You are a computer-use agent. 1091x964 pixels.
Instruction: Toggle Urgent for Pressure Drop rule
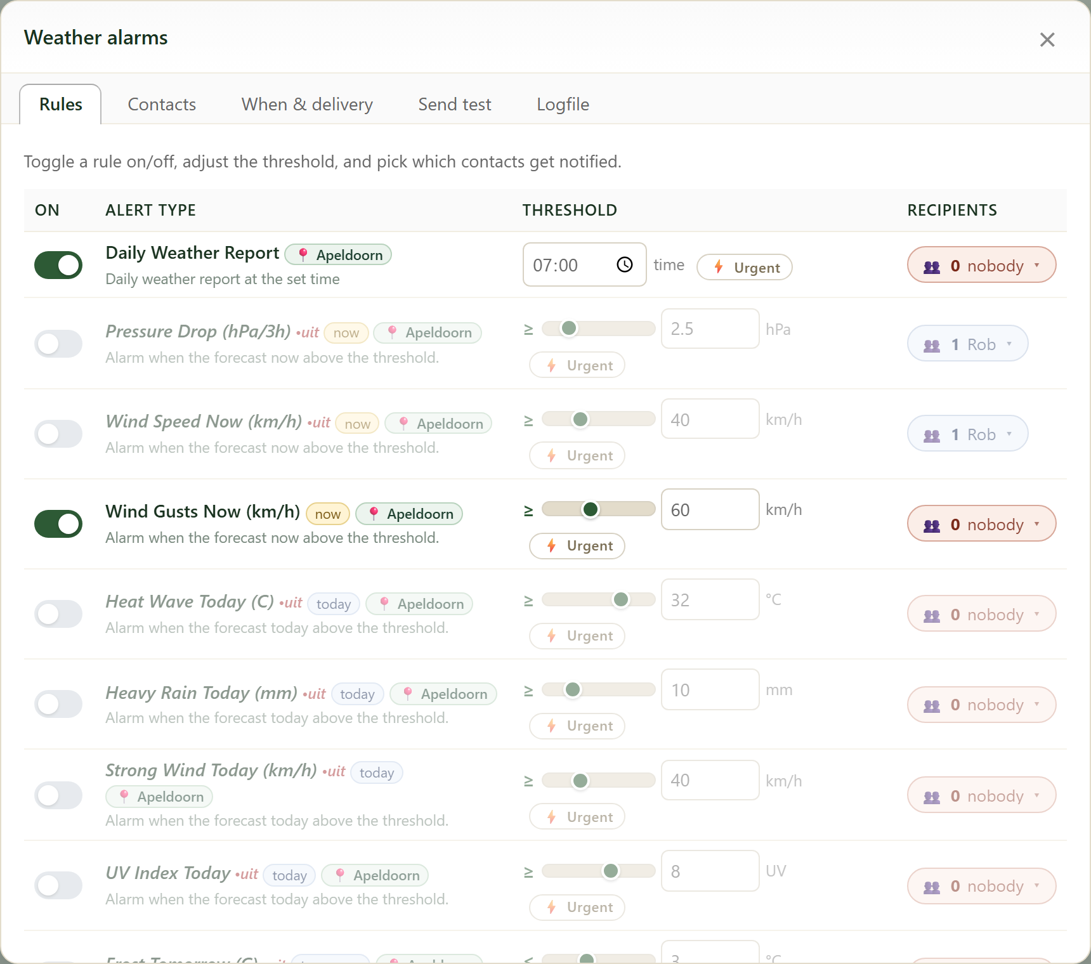[577, 365]
